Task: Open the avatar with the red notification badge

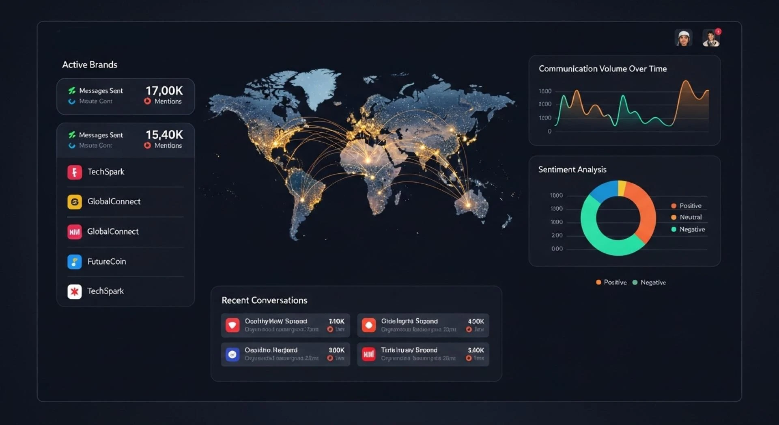Action: click(712, 37)
